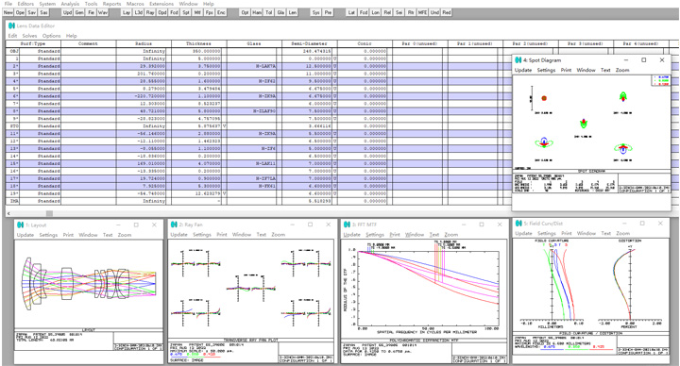
Task: Click the Spt (spot diagram) toolbar button
Action: (x=186, y=12)
